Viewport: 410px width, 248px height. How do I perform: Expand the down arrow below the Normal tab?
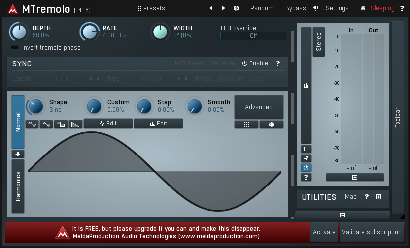tap(18, 154)
